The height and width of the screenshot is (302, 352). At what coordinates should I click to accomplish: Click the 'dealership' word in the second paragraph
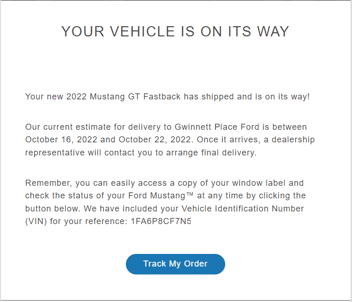[x=293, y=140]
